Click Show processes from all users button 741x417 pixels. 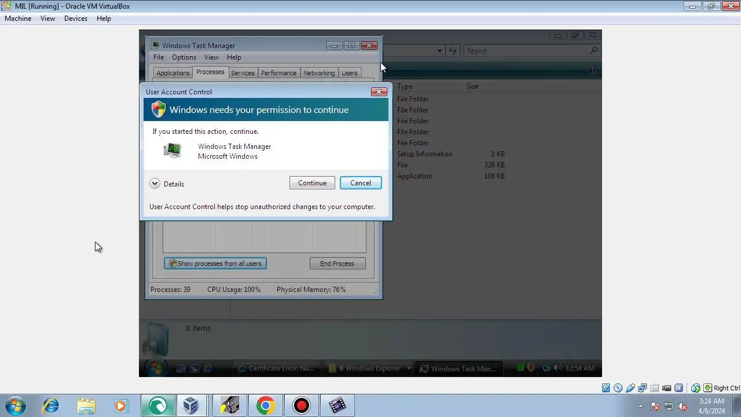coord(215,264)
